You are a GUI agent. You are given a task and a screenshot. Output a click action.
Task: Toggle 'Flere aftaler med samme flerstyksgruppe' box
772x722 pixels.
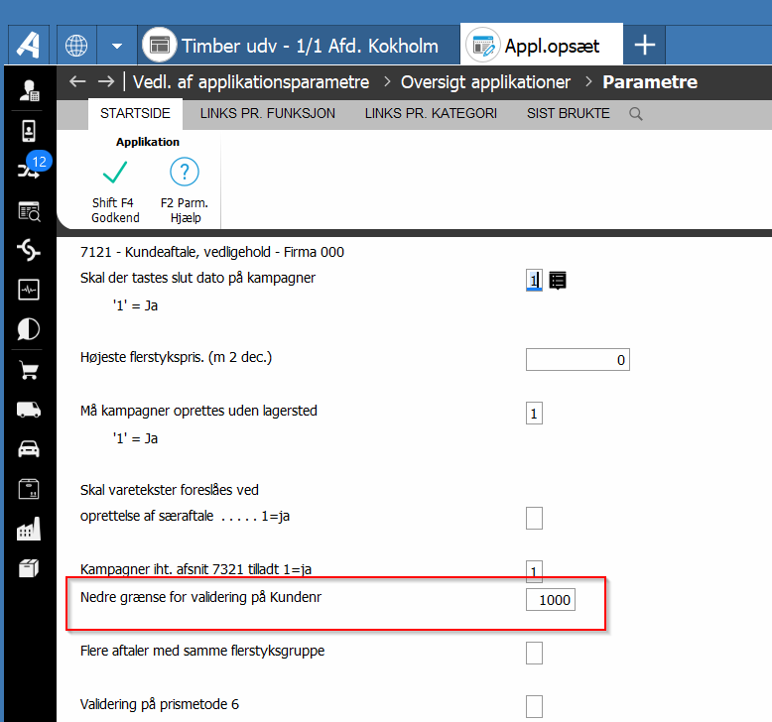click(534, 652)
